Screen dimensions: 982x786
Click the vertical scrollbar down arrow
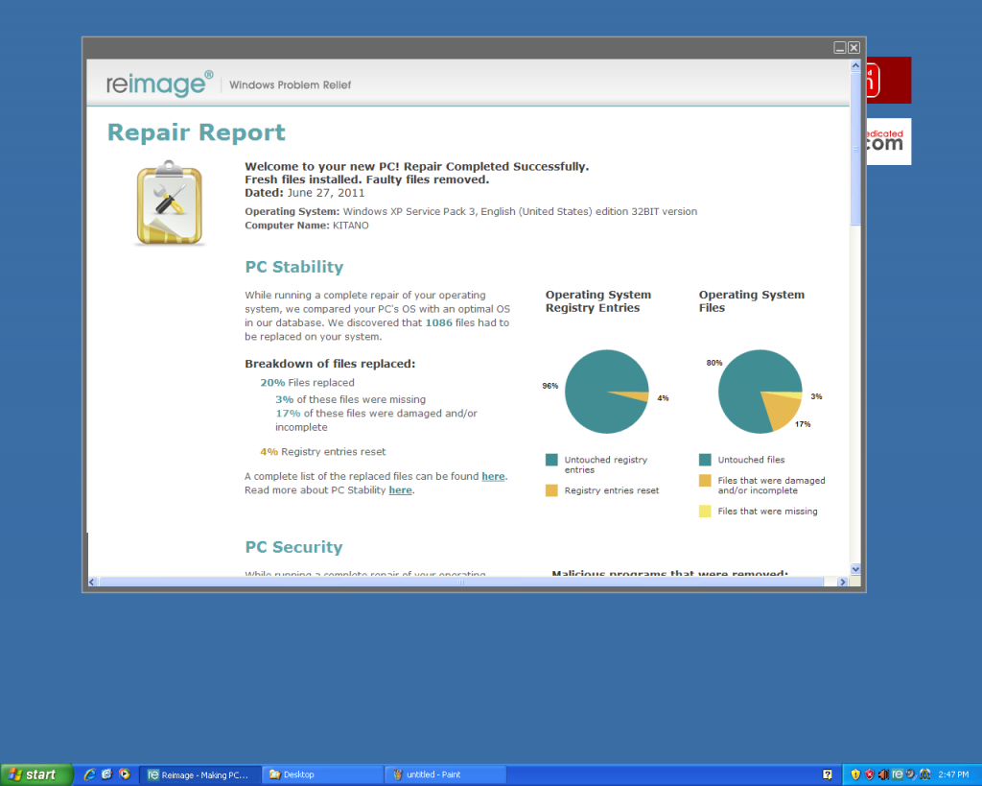(x=855, y=569)
